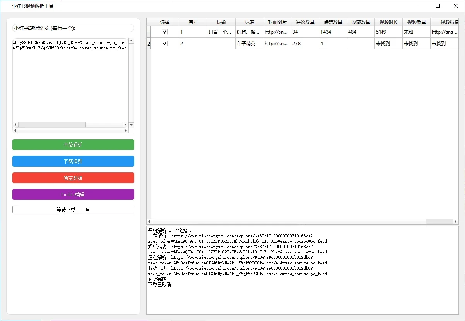Click the 收藏数量 column header
Image resolution: width=465 pixels, height=321 pixels.
[361, 22]
